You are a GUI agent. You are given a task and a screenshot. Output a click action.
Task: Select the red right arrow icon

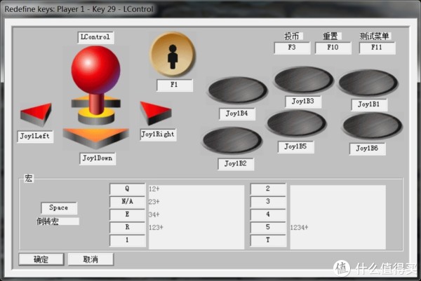(x=156, y=113)
